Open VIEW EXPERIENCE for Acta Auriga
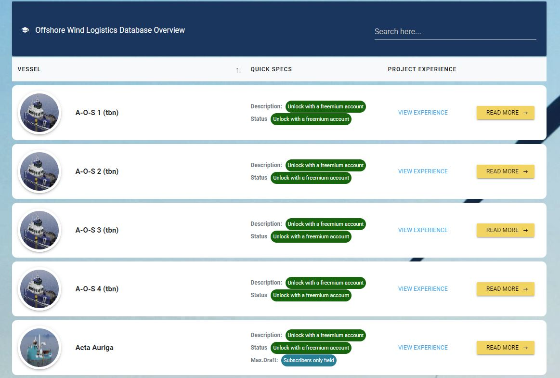 (x=422, y=347)
